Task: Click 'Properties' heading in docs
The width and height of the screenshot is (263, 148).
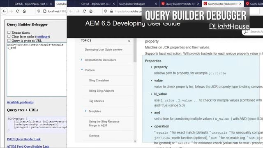Action: click(x=153, y=61)
